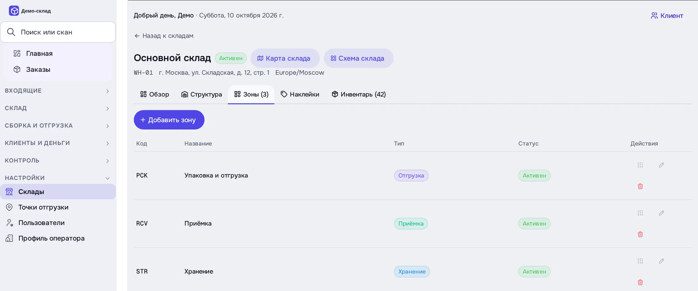Click reorder grid icon for STR row
Viewport: 698px width, 291px height.
tap(640, 261)
